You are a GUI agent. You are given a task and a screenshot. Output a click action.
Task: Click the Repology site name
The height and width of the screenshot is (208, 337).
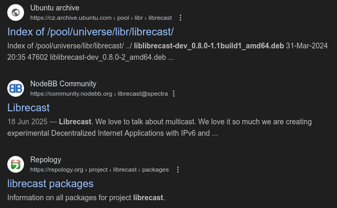tap(45, 160)
